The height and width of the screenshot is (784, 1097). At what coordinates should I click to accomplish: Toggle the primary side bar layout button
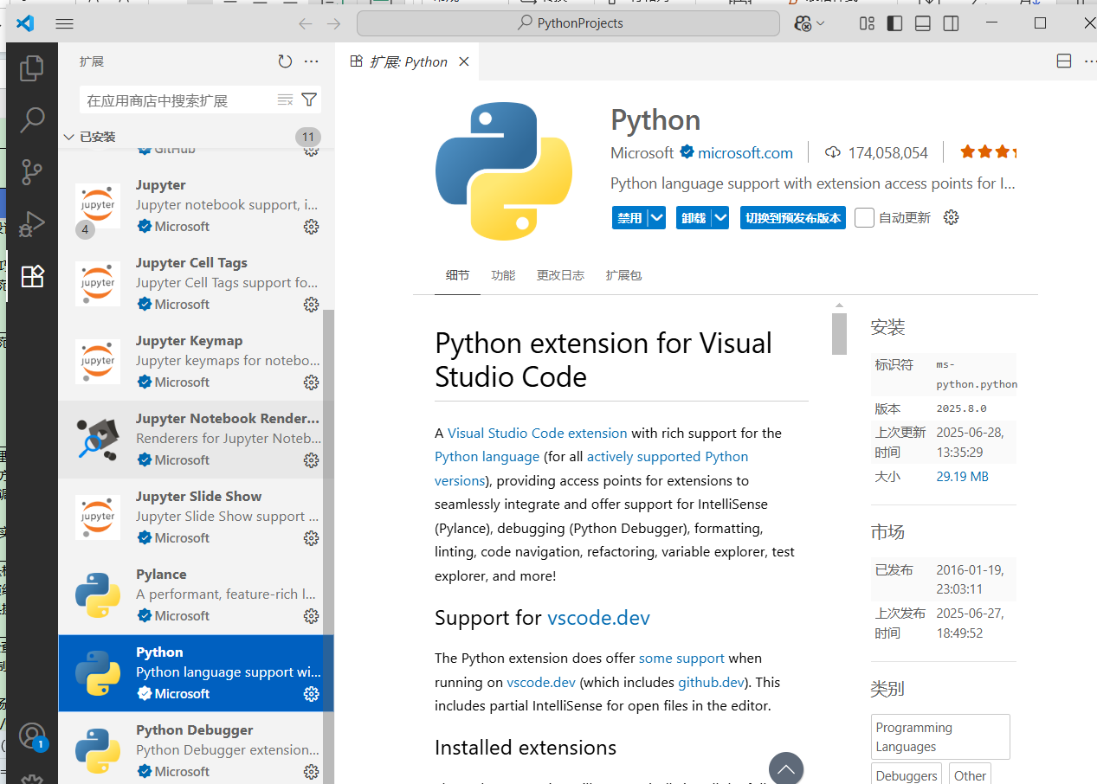[894, 23]
